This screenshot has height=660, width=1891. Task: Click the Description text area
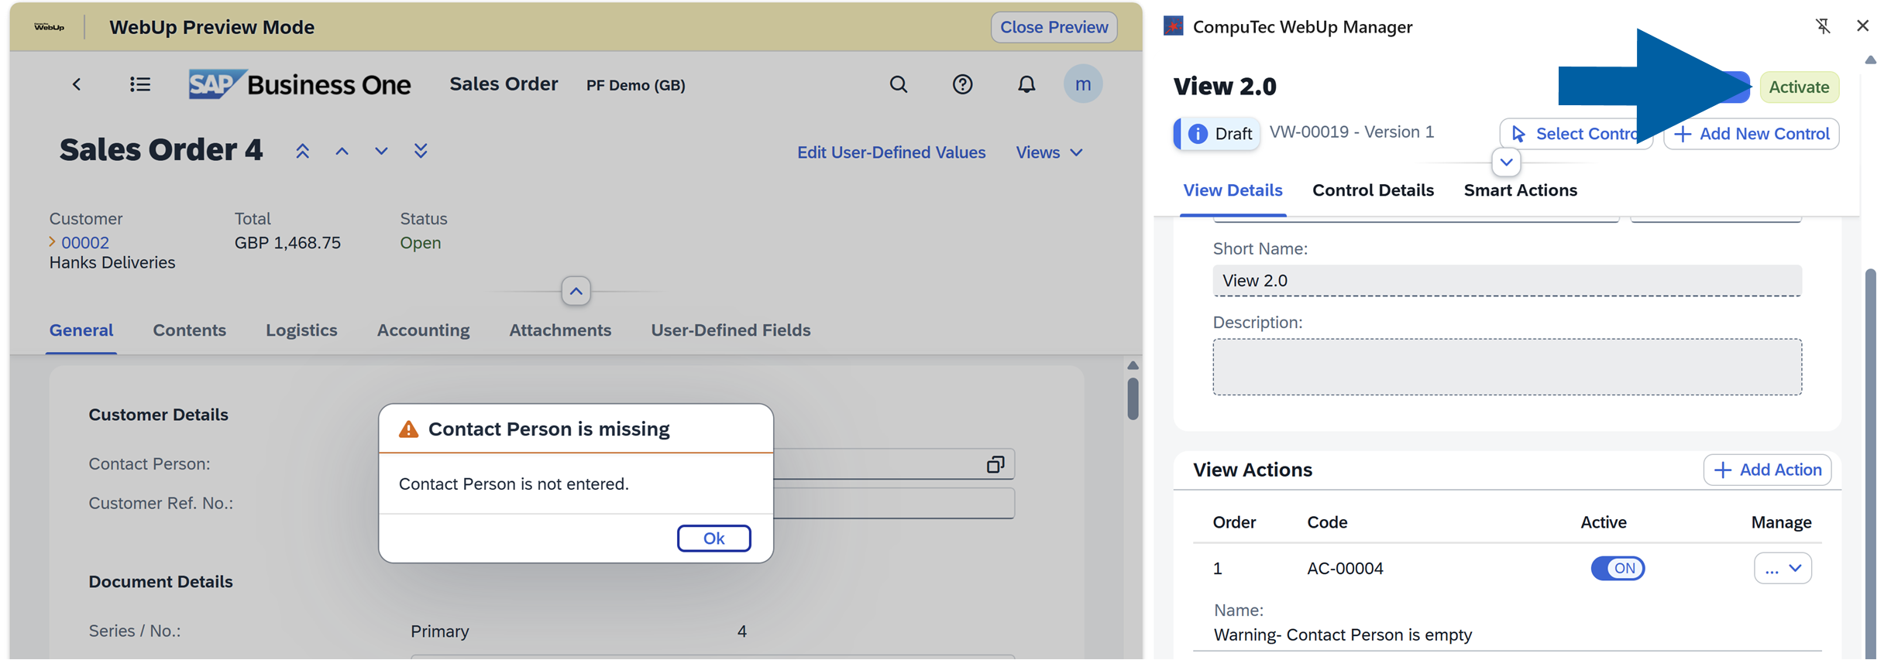(1507, 367)
